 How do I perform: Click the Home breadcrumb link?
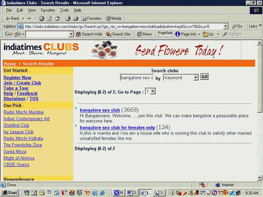pyautogui.click(x=10, y=64)
